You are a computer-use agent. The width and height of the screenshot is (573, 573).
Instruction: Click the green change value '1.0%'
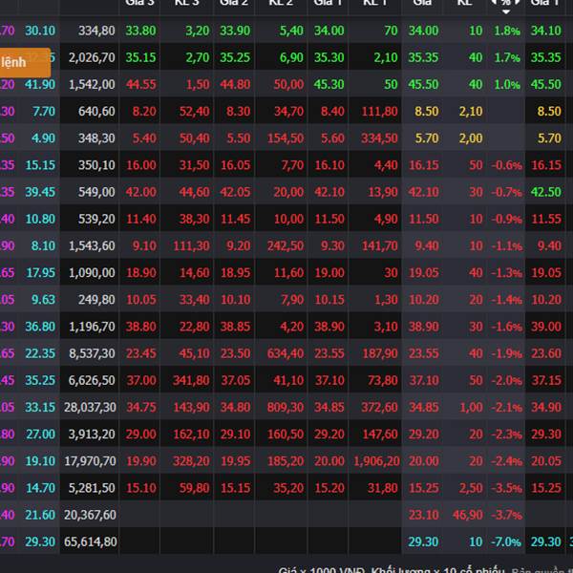507,84
